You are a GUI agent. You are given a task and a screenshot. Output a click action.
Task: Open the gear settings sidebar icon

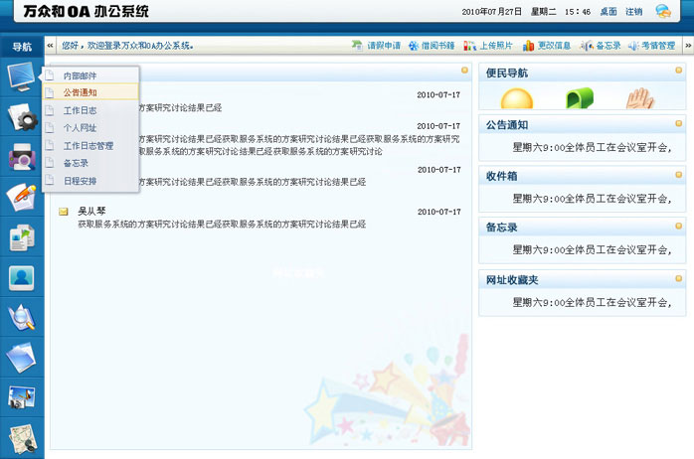(21, 118)
